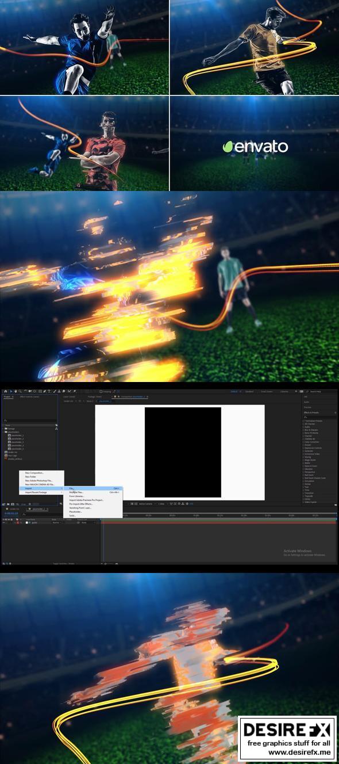
Task: Select the Hand tool
Action: tap(16, 391)
